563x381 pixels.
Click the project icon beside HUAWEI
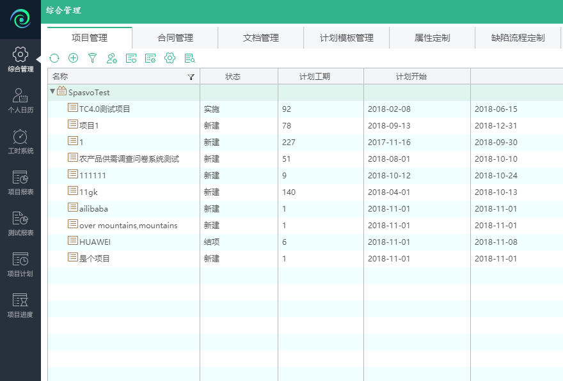click(x=73, y=240)
